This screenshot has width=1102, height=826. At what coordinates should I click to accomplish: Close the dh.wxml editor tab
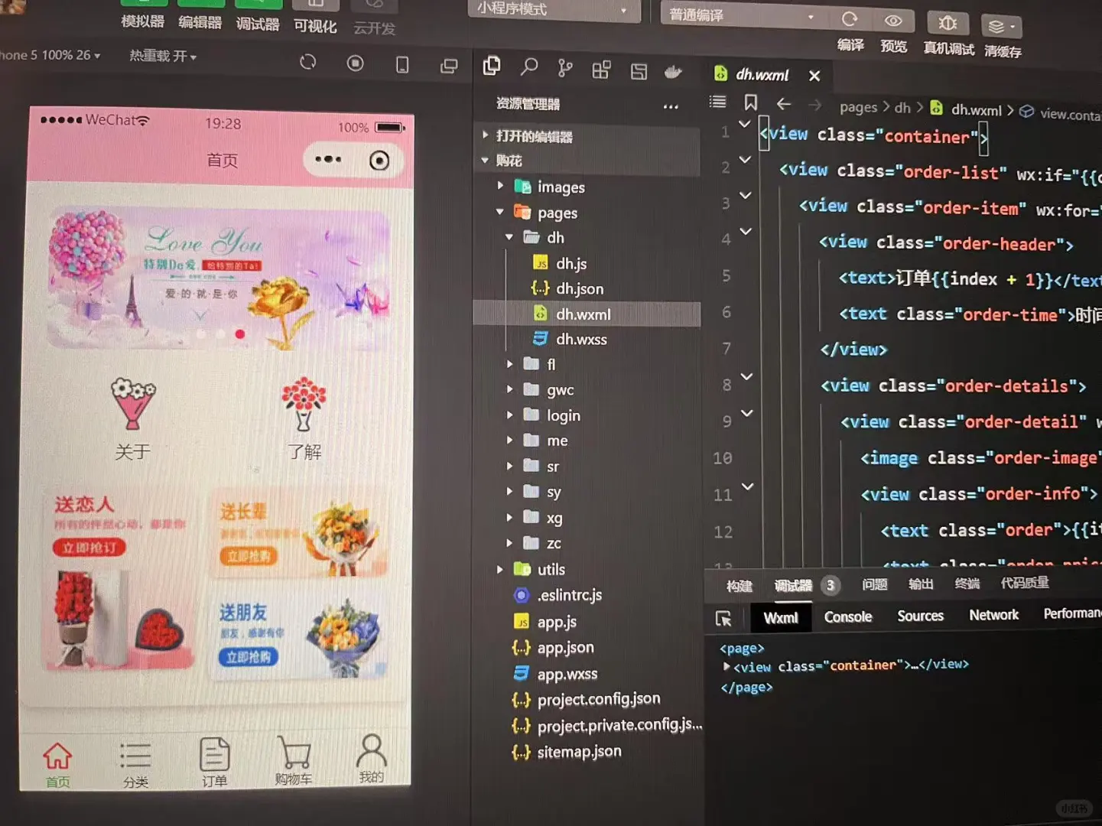coord(814,76)
